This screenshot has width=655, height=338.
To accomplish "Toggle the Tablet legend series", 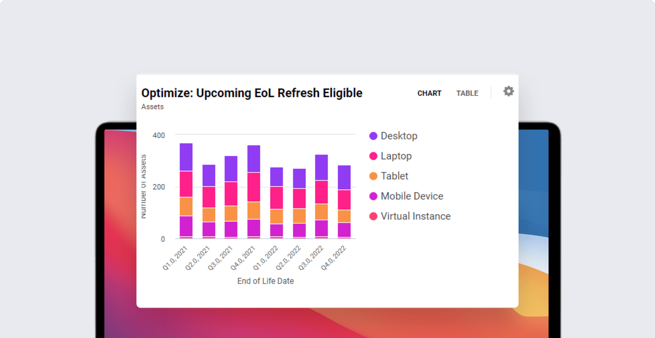I will pyautogui.click(x=394, y=176).
